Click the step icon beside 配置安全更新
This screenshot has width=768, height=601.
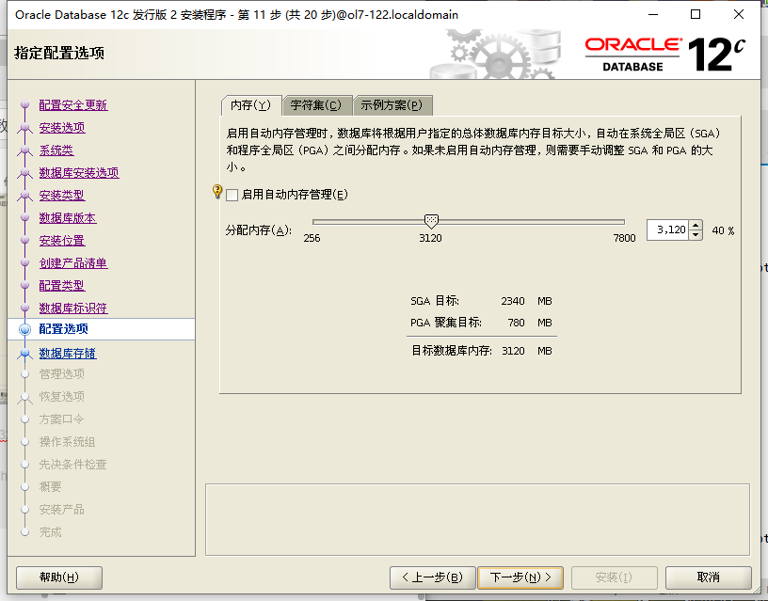pos(24,104)
